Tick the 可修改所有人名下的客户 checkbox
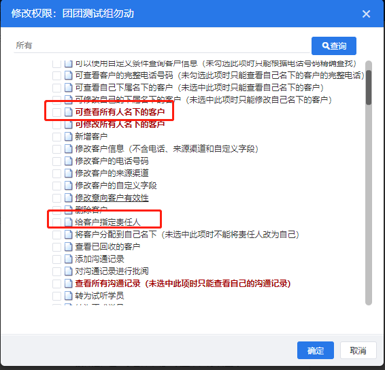385x370 pixels. point(56,124)
